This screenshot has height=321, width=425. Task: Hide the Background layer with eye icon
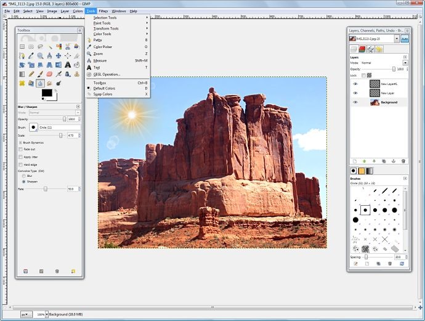355,102
